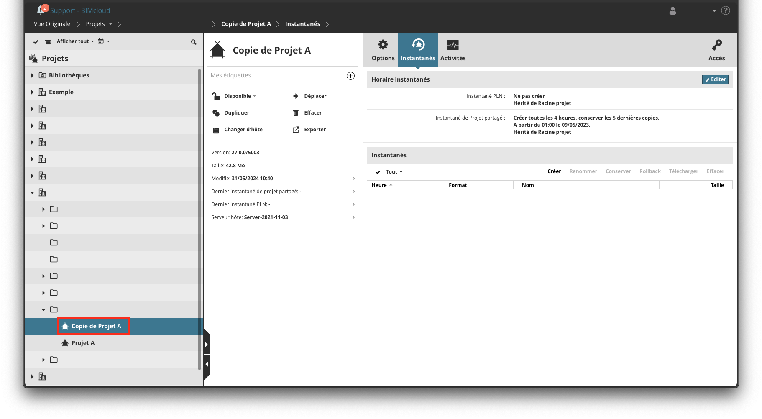Sort snapshots by the Taille column

[x=696, y=185]
